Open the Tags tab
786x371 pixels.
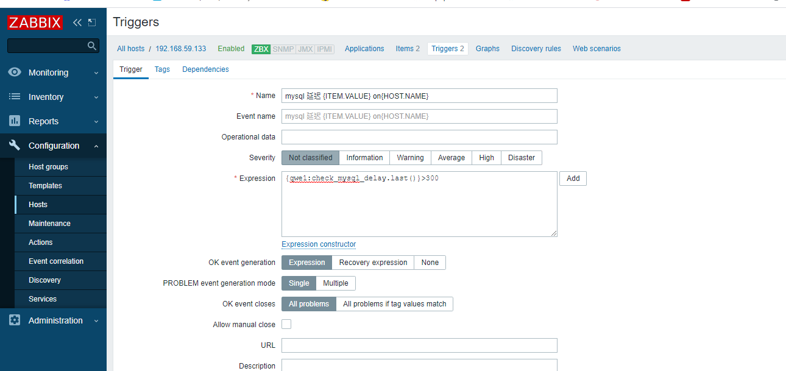(x=162, y=69)
